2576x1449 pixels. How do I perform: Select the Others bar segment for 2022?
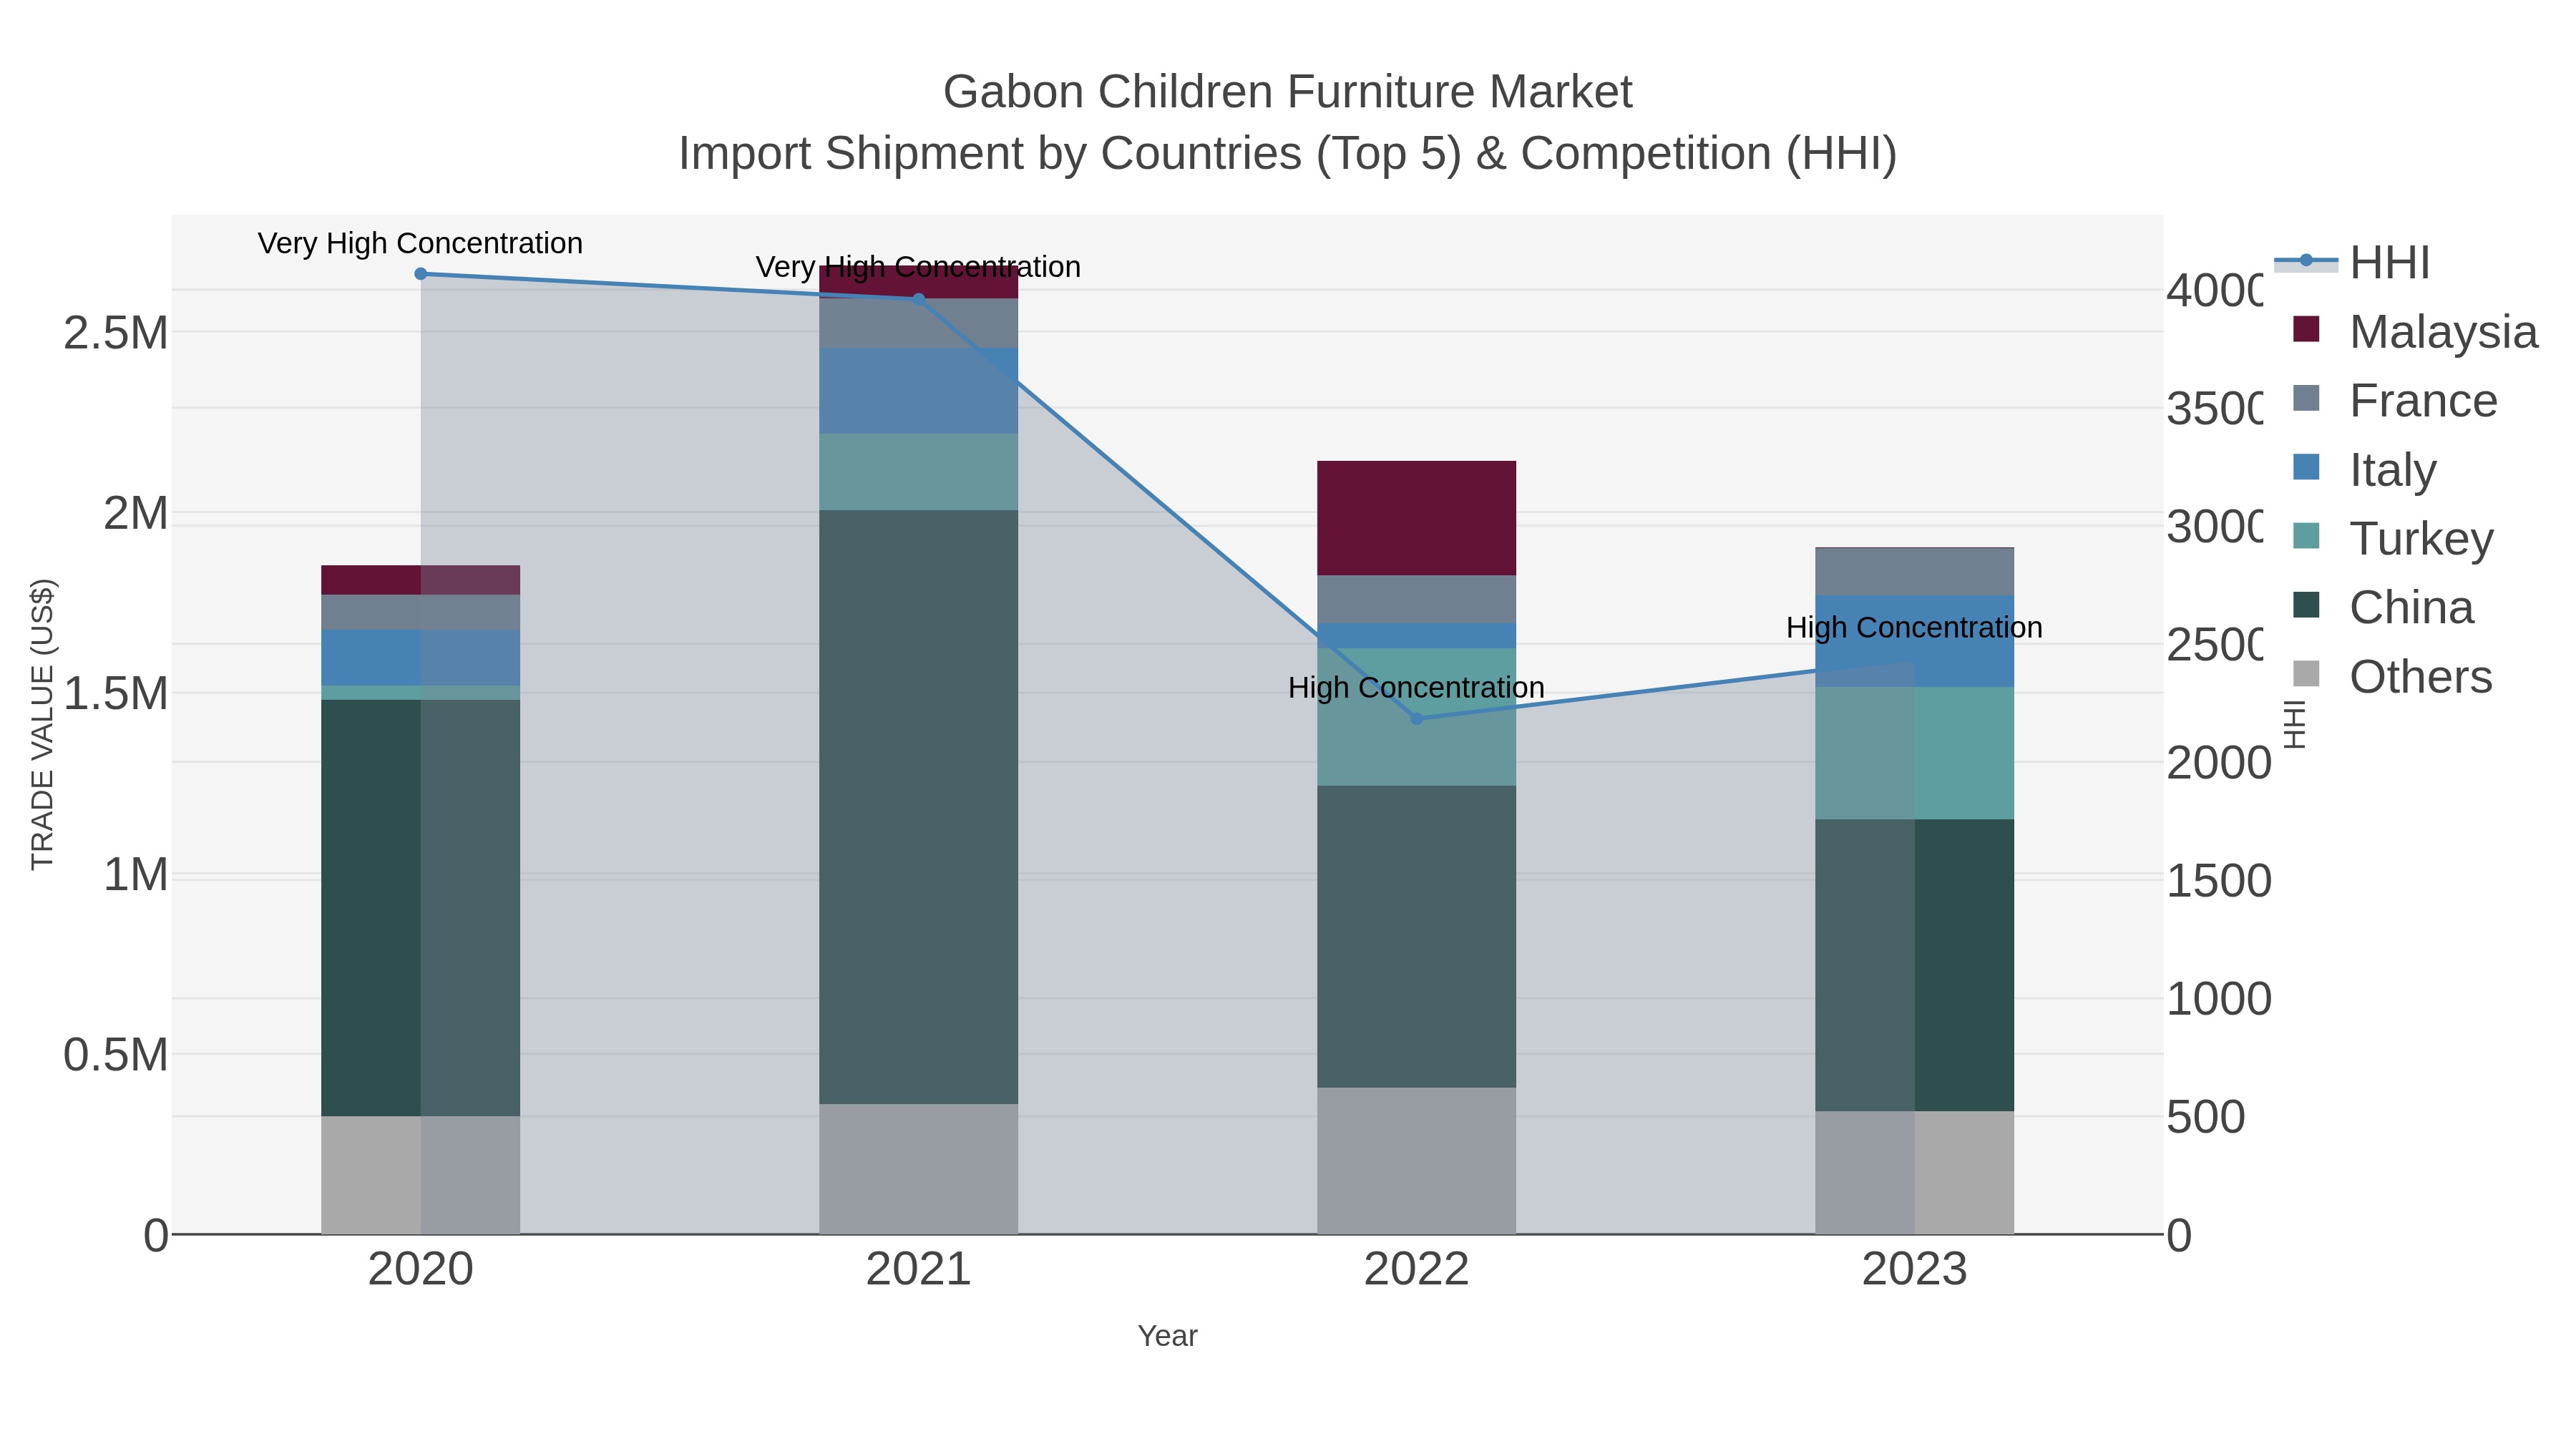[1416, 1160]
